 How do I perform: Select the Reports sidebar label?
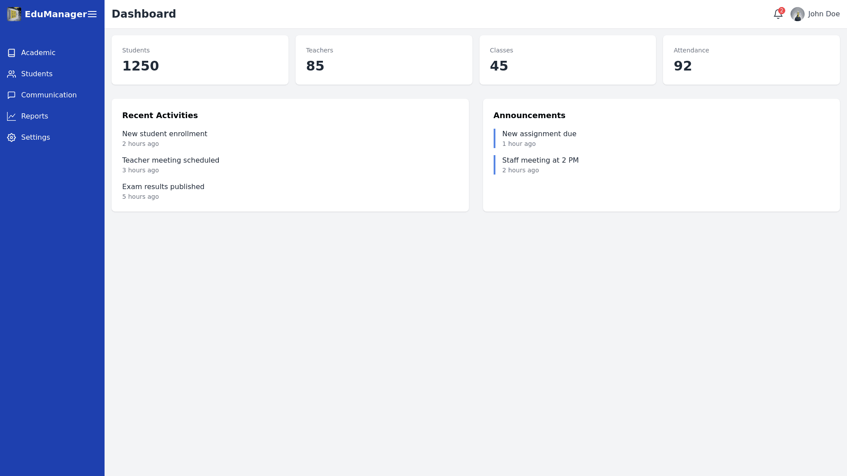click(34, 116)
